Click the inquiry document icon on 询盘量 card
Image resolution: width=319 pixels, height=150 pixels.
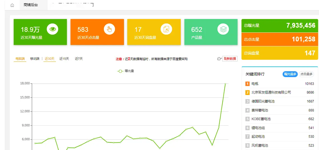click(166, 29)
